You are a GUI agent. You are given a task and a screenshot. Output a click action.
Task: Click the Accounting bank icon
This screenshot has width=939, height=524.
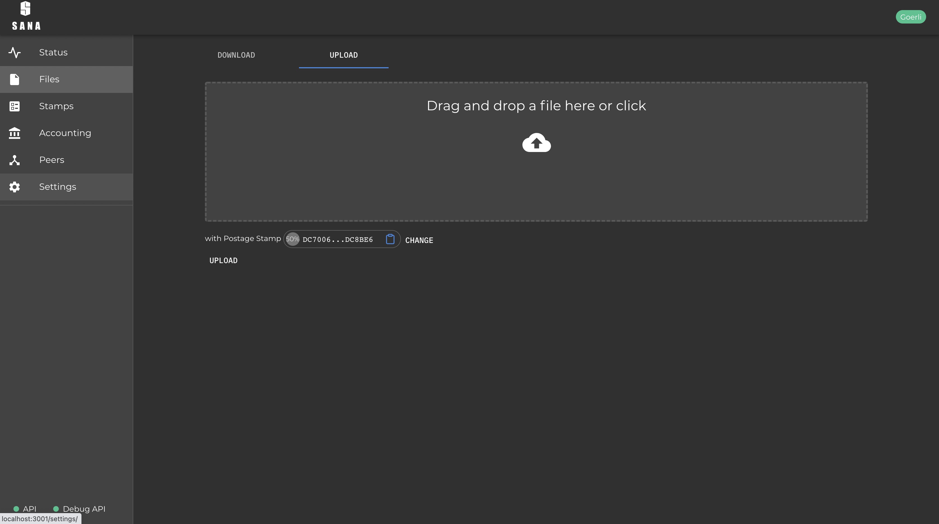click(x=15, y=133)
